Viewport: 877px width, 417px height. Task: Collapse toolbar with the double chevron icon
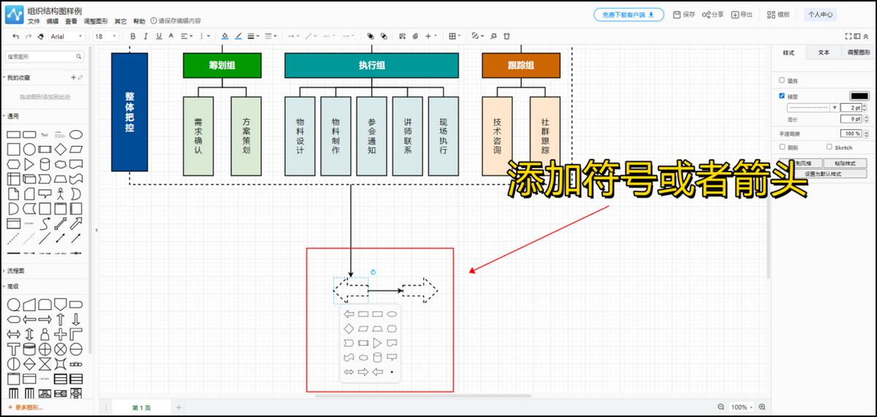coord(867,36)
